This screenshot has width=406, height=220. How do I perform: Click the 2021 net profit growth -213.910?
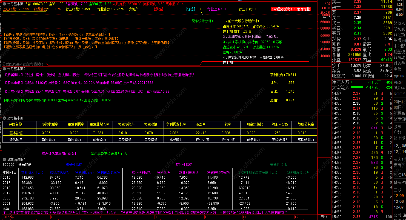pyautogui.click(x=104, y=204)
